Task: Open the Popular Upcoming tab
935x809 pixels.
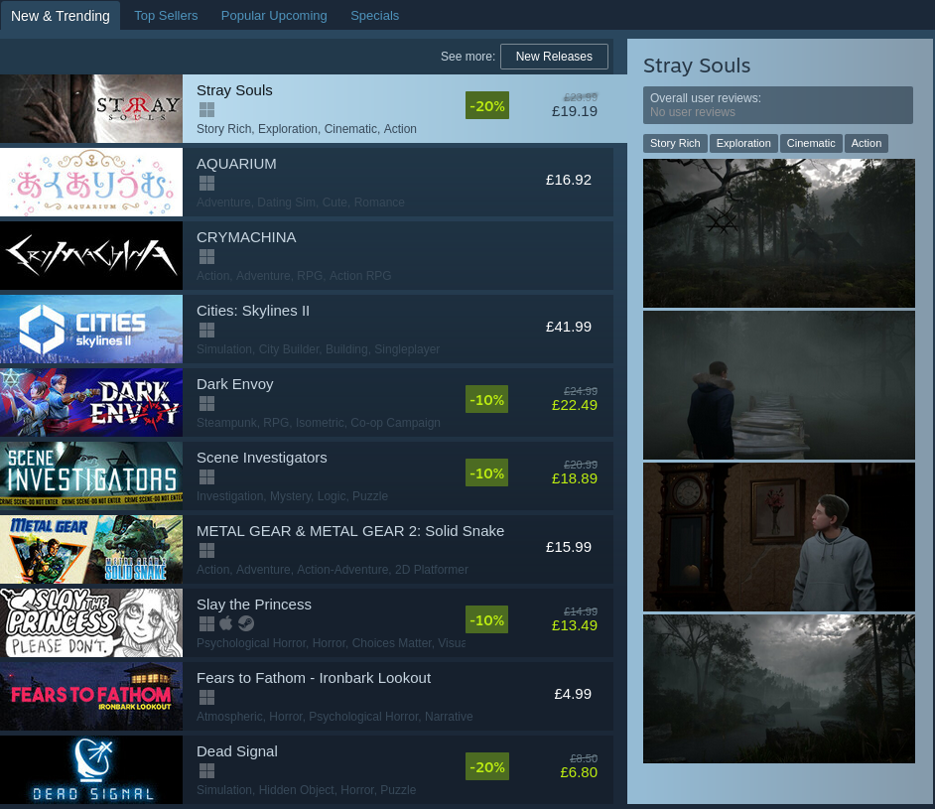Action: click(274, 16)
